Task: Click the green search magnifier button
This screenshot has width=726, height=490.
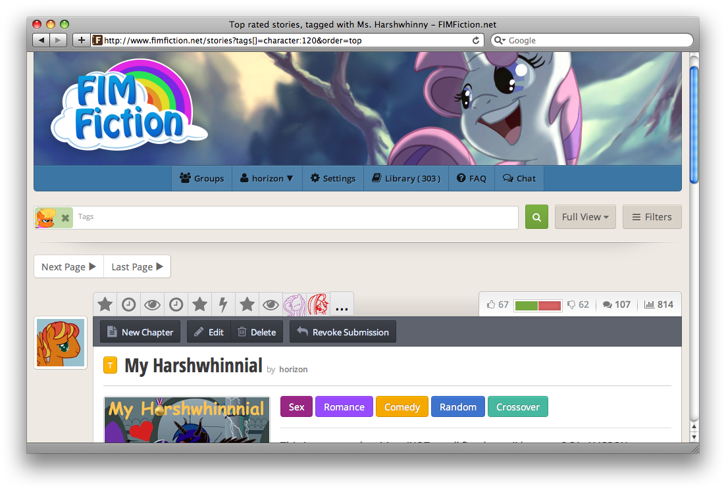Action: click(536, 217)
